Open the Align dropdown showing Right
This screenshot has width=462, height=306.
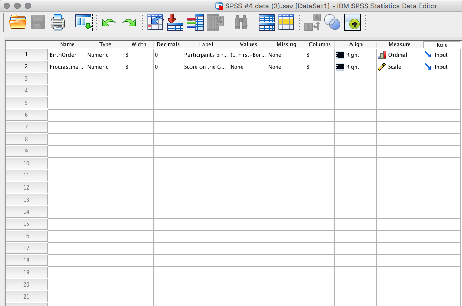tap(355, 54)
